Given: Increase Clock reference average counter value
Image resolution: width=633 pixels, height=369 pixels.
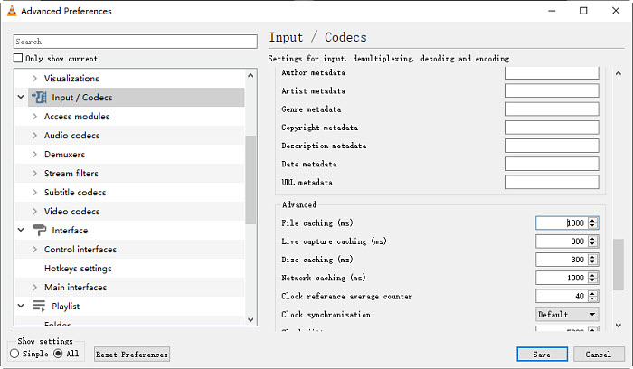Looking at the screenshot, I should (x=592, y=293).
